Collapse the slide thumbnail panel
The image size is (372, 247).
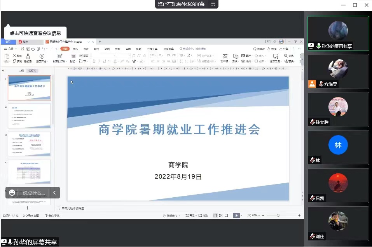tap(3, 71)
